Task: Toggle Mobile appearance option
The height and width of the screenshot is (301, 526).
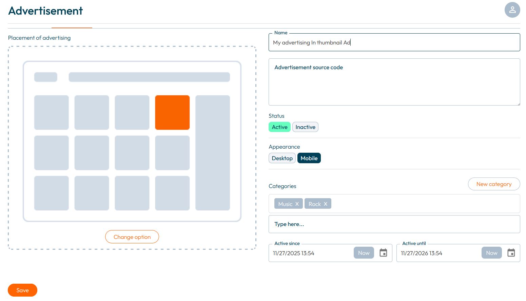Action: click(309, 158)
